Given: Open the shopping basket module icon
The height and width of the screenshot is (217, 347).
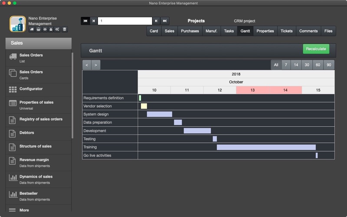Looking at the screenshot, I should click(39, 30).
